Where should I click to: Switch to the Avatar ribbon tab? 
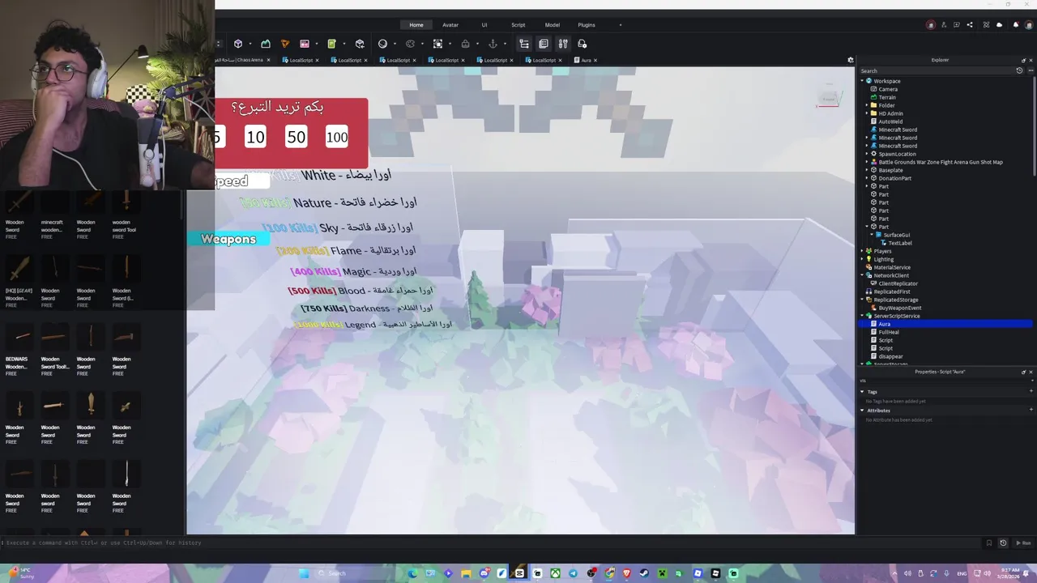click(450, 25)
